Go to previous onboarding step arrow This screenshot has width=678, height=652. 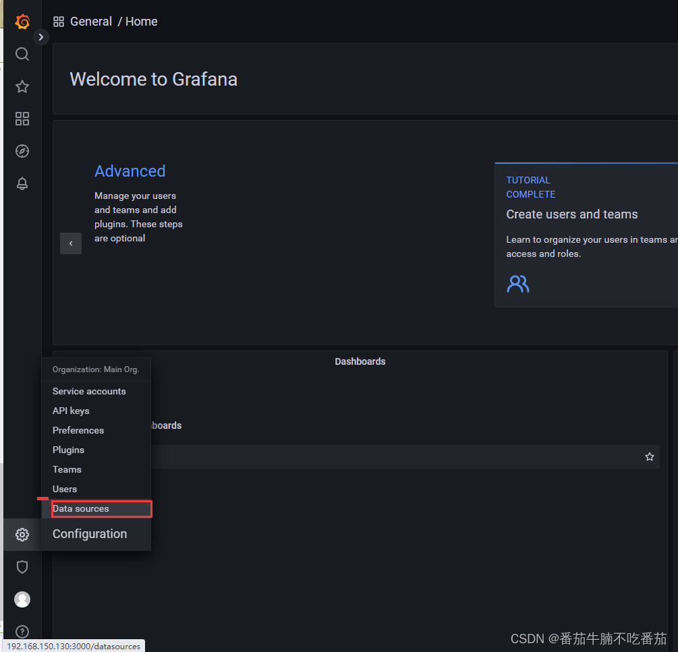click(71, 243)
